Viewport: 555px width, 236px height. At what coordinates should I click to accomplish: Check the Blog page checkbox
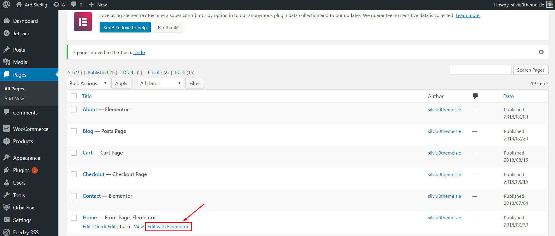point(74,131)
